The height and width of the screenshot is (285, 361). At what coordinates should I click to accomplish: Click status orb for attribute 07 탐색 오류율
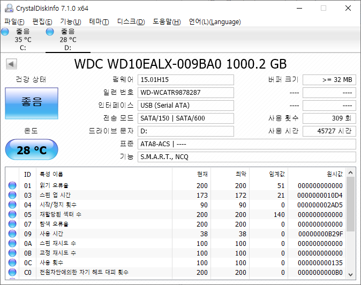click(x=12, y=224)
